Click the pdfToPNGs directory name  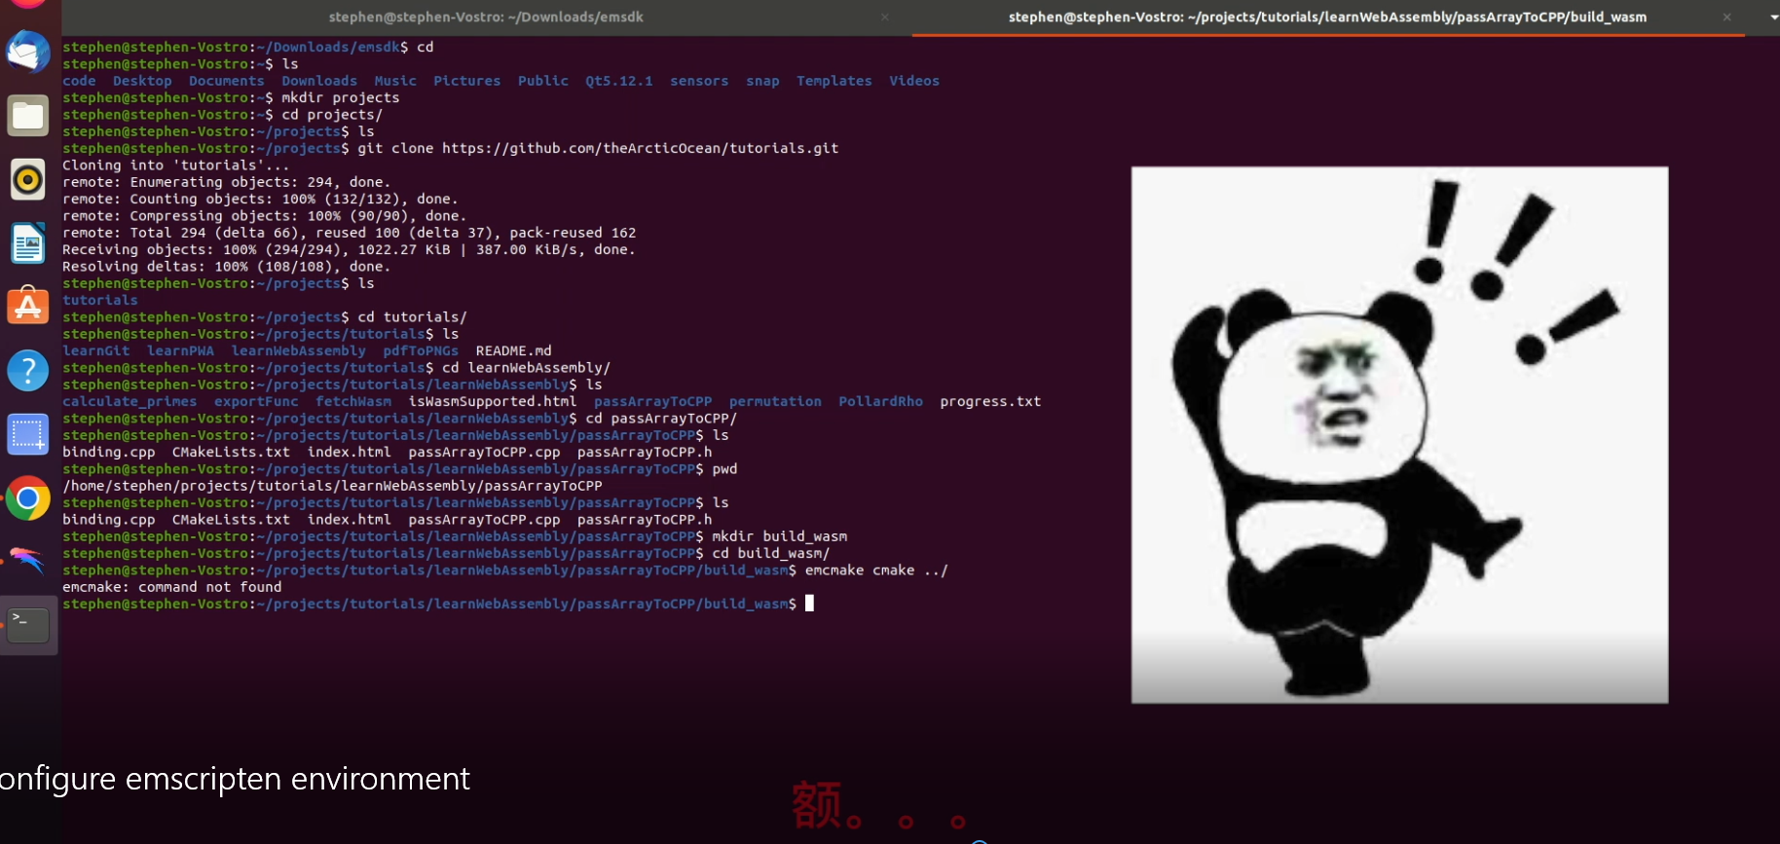pos(421,350)
